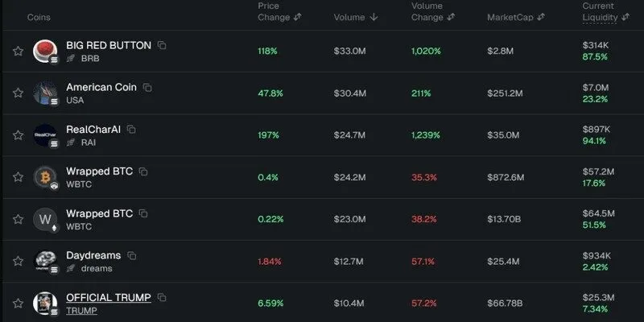Viewport: 644px width, 322px height.
Task: Copy BIG RED BUTTON contract address
Action: point(162,45)
